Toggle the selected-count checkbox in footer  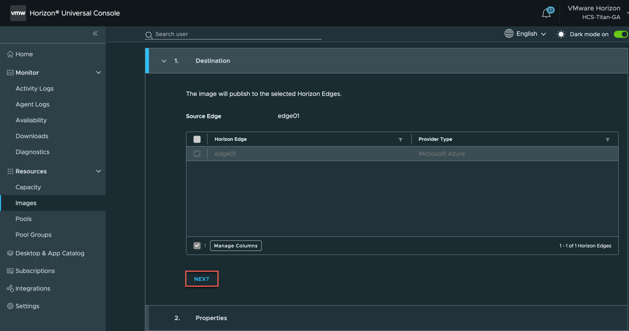197,245
